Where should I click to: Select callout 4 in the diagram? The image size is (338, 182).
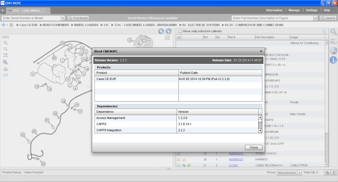(x=33, y=74)
